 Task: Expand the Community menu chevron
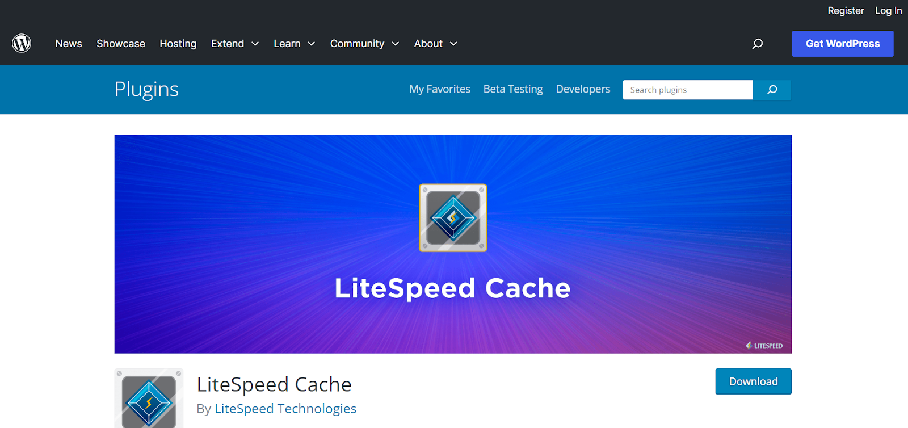pos(396,44)
